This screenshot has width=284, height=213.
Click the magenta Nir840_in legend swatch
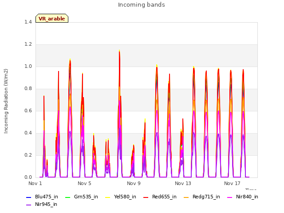tap(230, 197)
